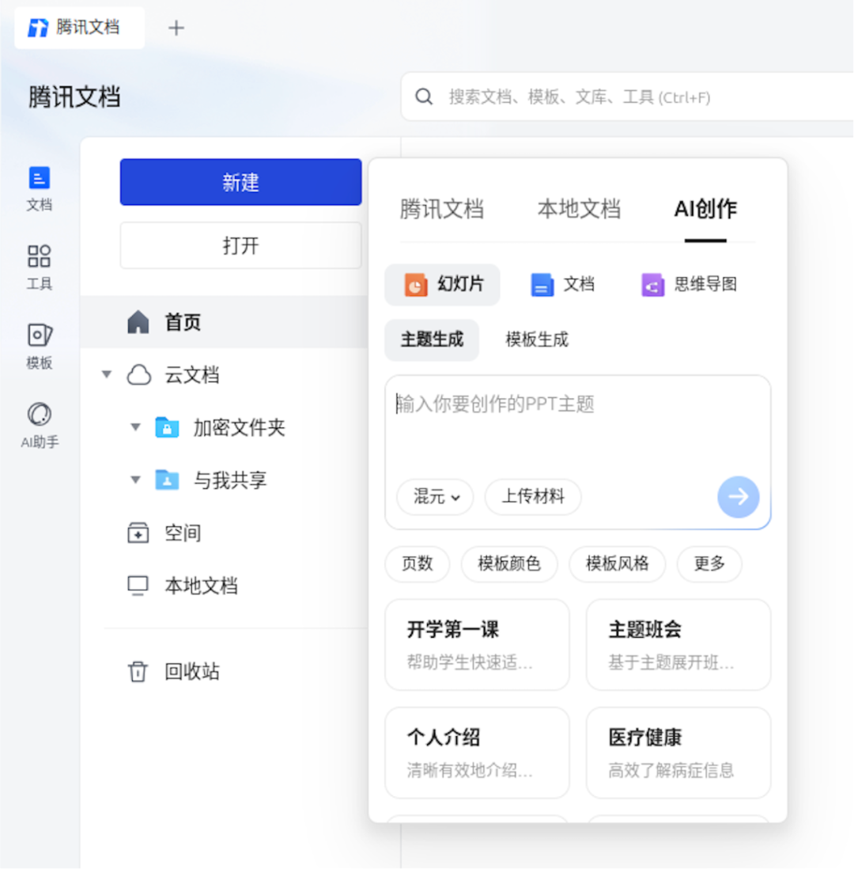Viewport: 854px width, 869px height.
Task: Open the 混元 model dropdown
Action: point(436,496)
